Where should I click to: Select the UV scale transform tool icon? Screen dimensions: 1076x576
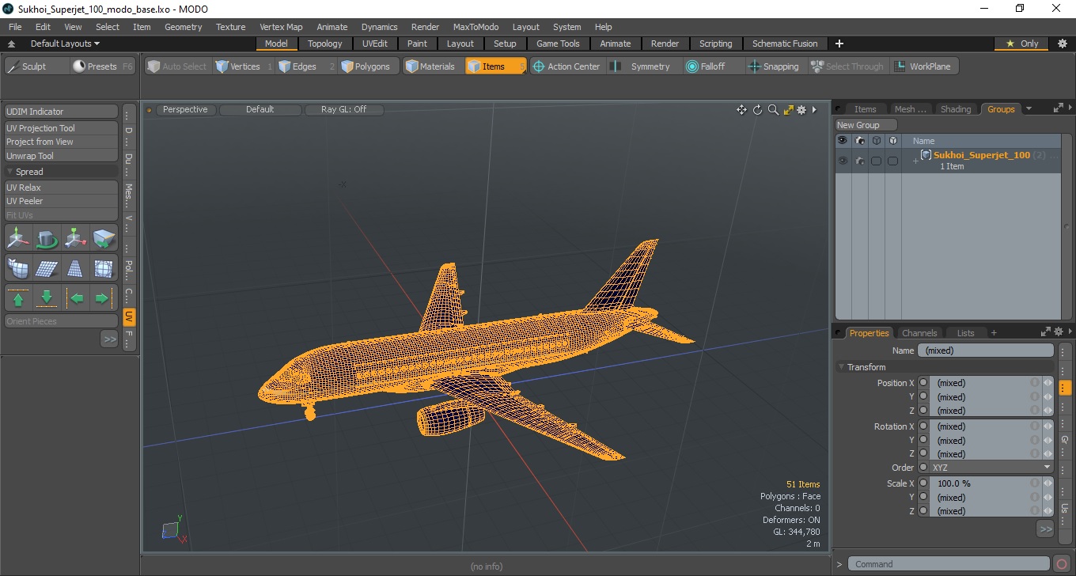(75, 237)
